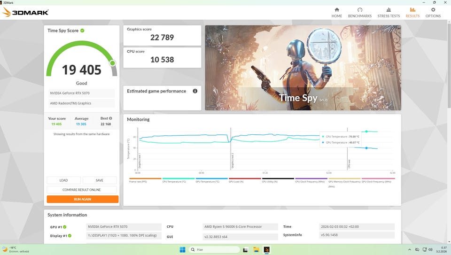The image size is (451, 255).
Task: Open Task View in the taskbar
Action: [245, 249]
